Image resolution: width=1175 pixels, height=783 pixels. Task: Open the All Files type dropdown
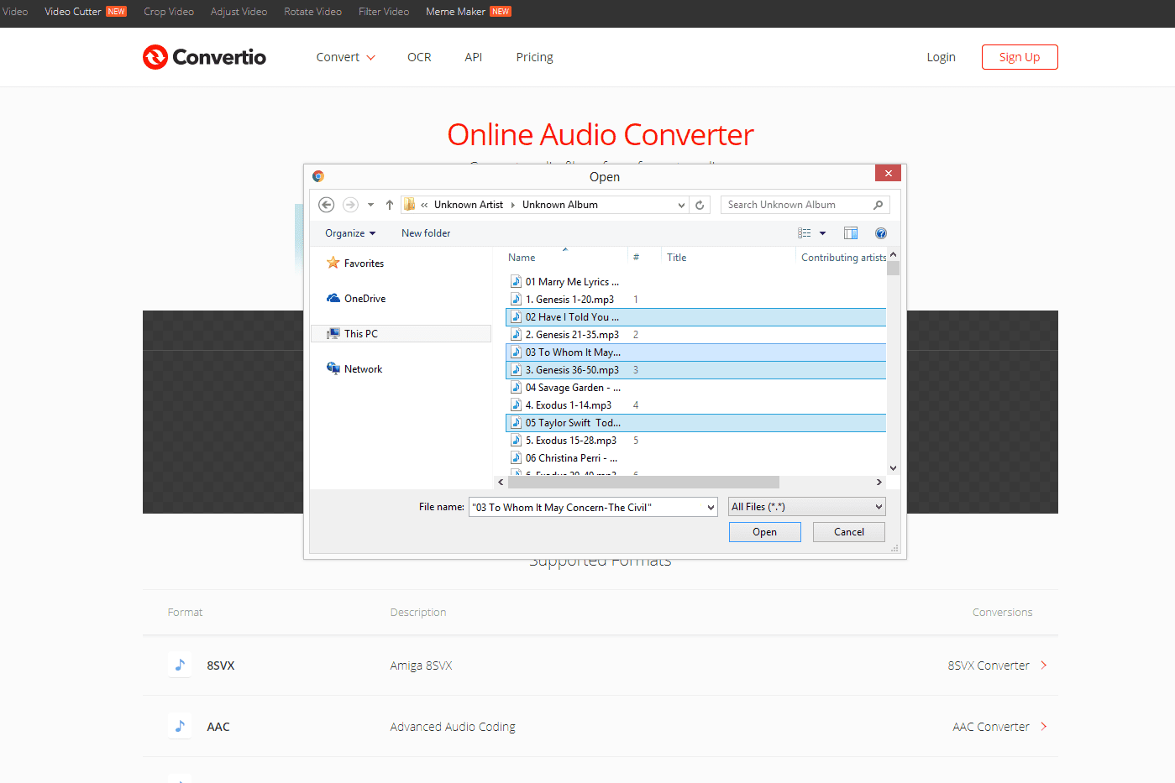tap(806, 507)
